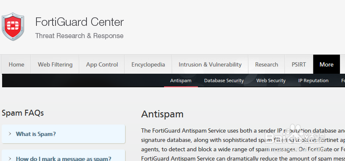345x161 pixels.
Task: Open the App Control tab
Action: point(102,64)
